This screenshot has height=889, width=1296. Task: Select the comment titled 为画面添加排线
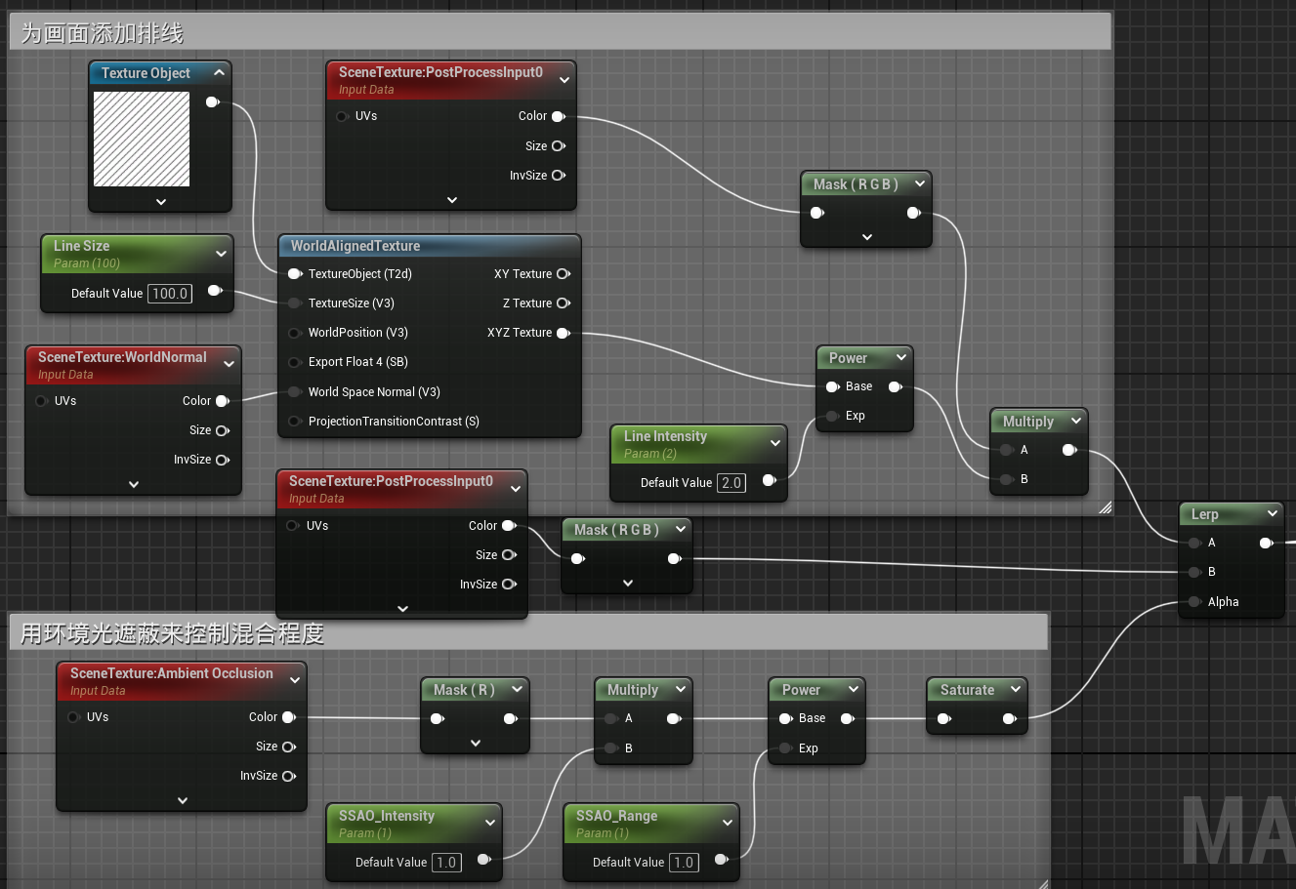click(103, 33)
